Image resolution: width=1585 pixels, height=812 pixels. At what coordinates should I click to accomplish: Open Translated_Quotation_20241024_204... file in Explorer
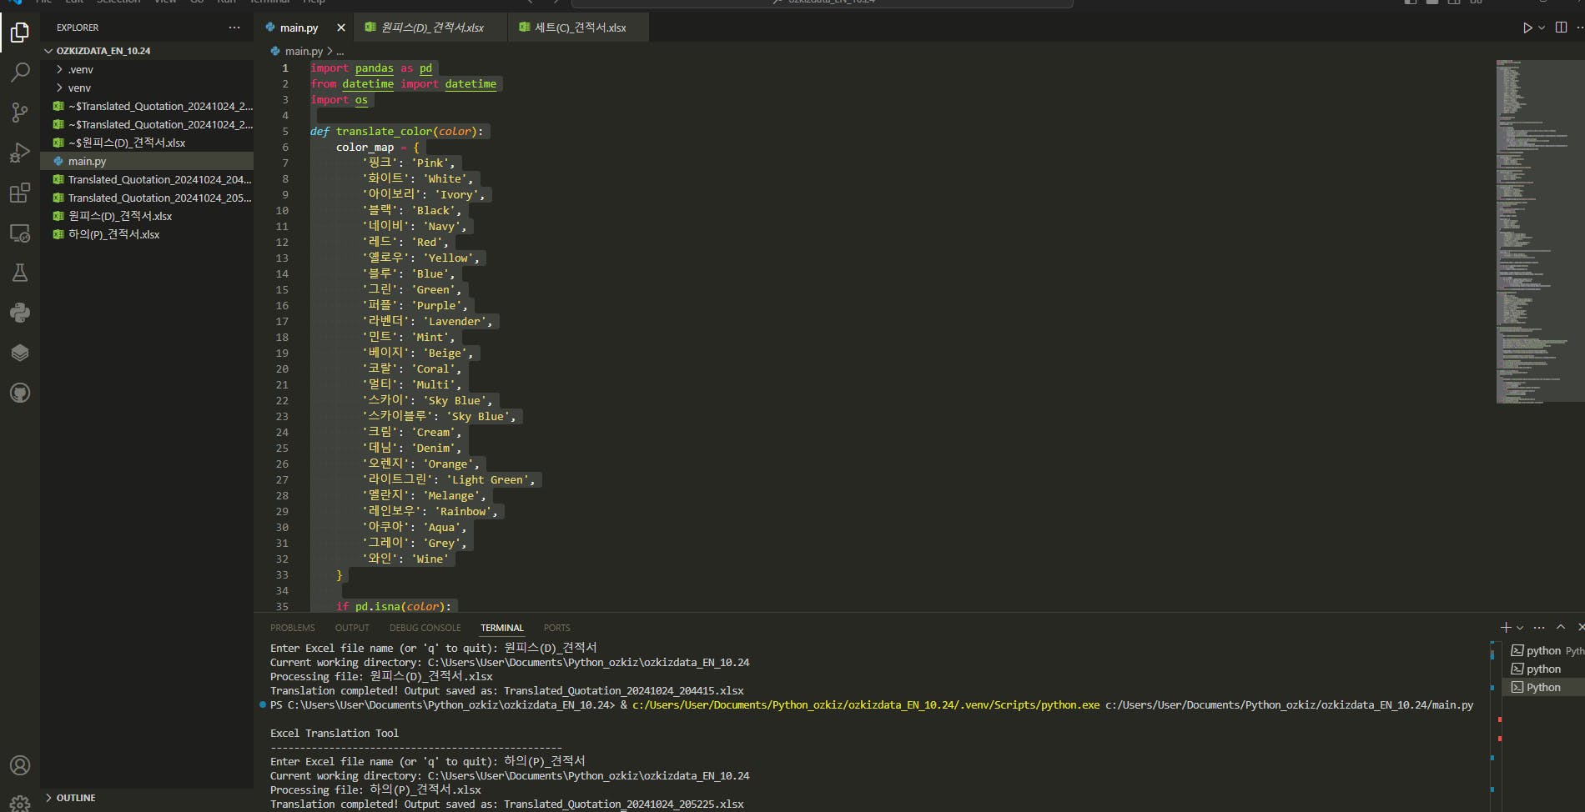(147, 179)
